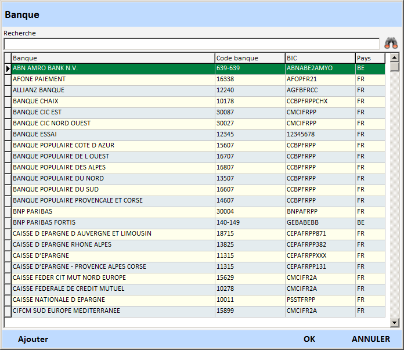404x350 pixels.
Task: Click the BIC column header
Action: click(x=320, y=58)
